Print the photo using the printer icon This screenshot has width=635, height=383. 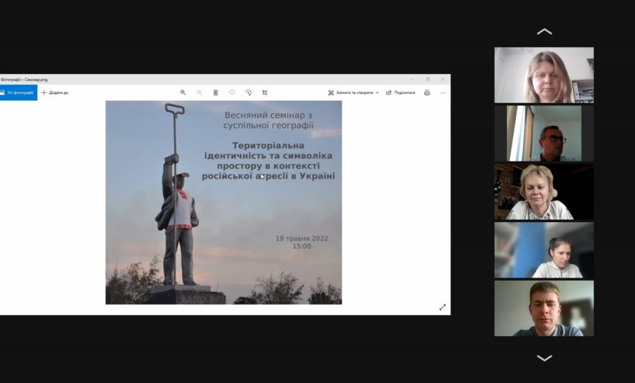427,93
